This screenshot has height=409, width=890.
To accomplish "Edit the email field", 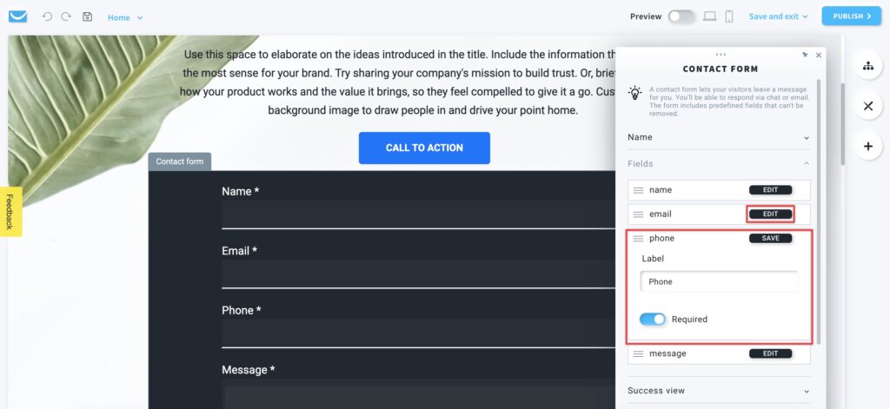I will pos(770,214).
